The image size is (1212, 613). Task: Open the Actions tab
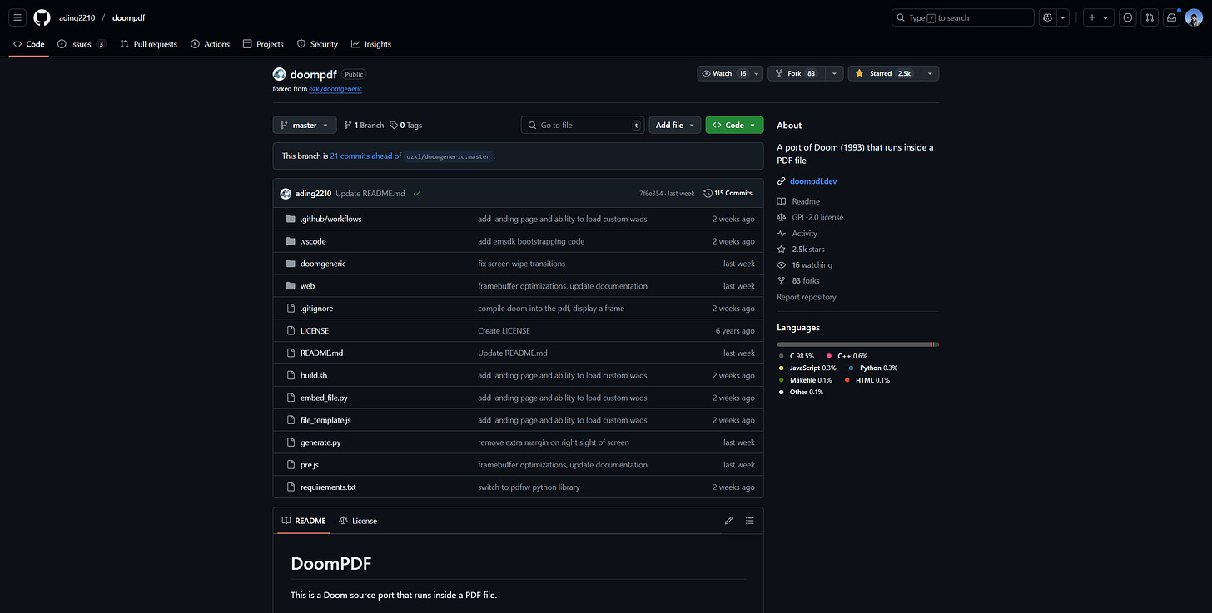click(x=211, y=44)
